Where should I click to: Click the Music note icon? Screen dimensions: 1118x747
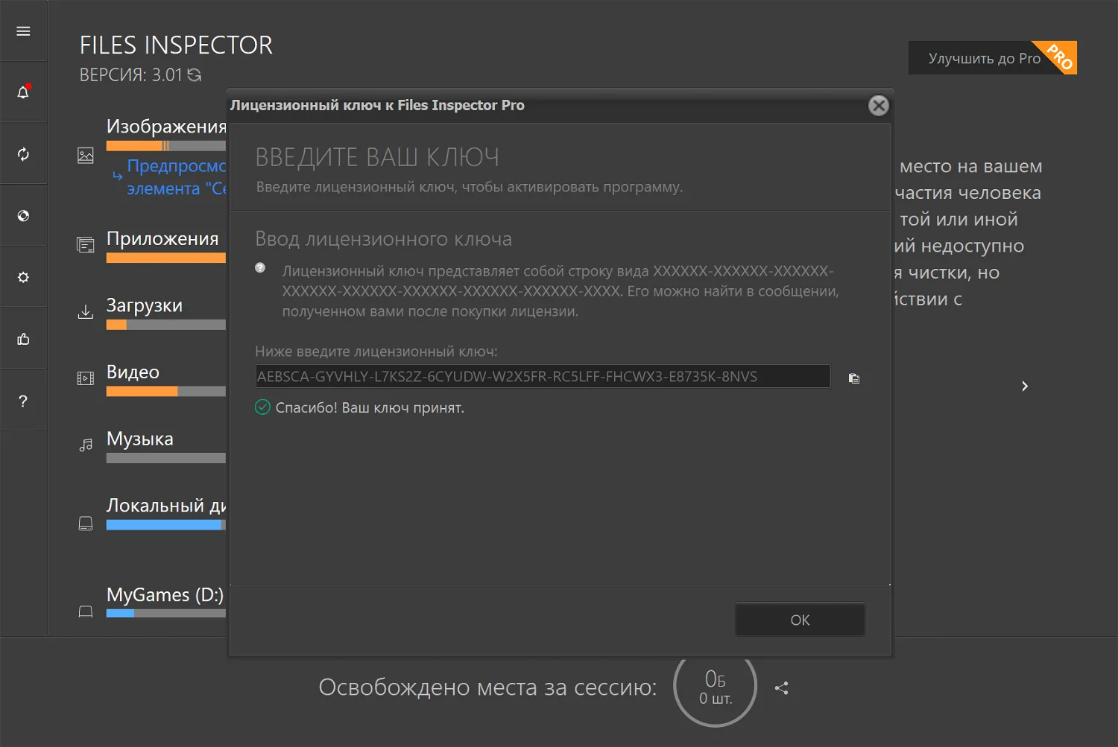pos(86,445)
